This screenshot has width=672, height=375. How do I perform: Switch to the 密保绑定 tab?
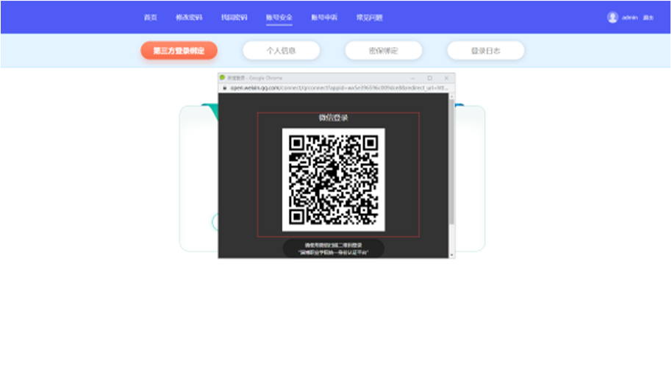(383, 51)
